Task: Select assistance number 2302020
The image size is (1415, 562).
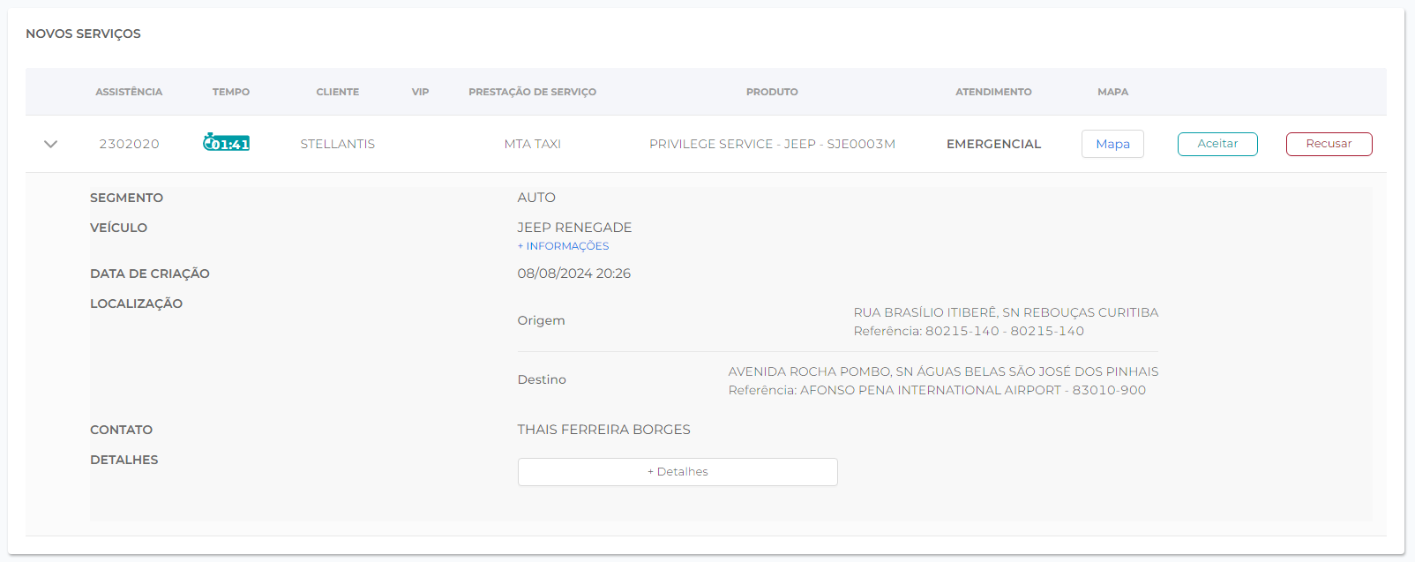Action: [129, 144]
